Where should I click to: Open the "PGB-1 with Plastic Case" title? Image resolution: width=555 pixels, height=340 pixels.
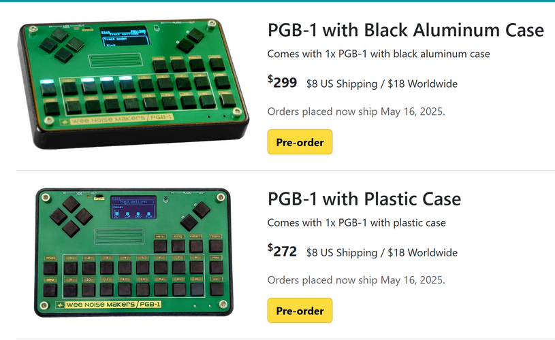[x=364, y=199]
